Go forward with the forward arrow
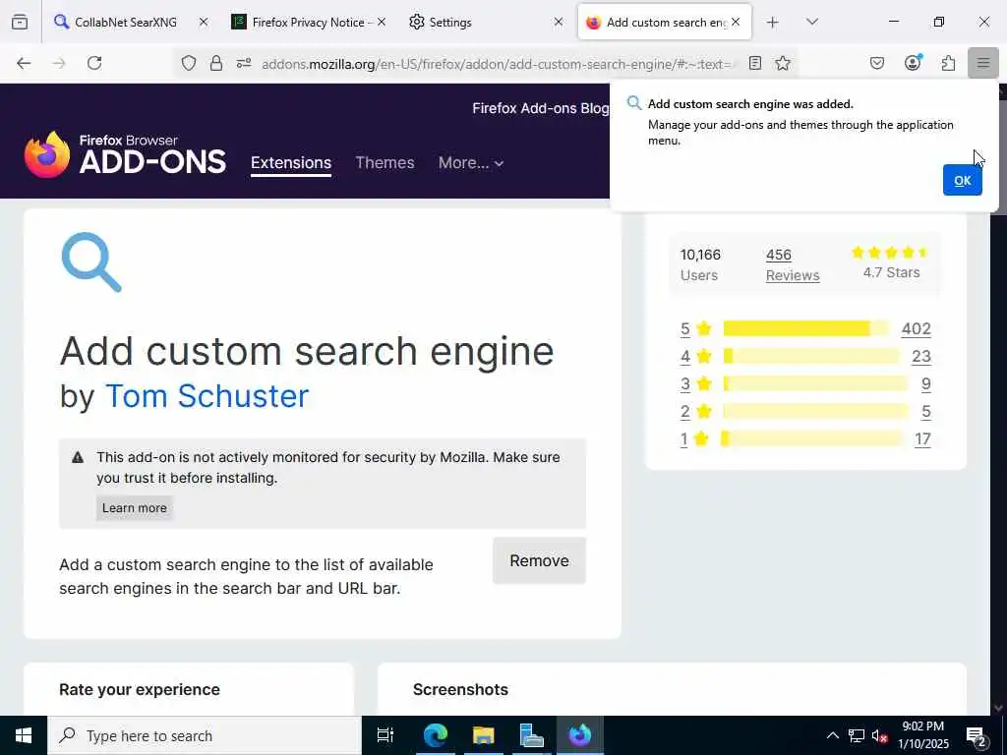This screenshot has height=755, width=1007. [x=59, y=63]
